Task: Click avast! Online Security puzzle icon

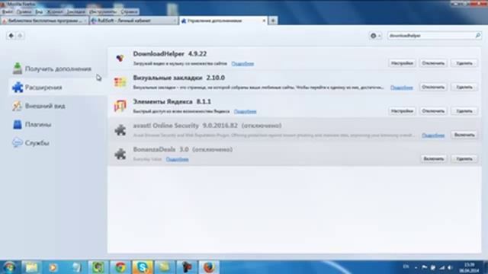Action: (x=120, y=130)
